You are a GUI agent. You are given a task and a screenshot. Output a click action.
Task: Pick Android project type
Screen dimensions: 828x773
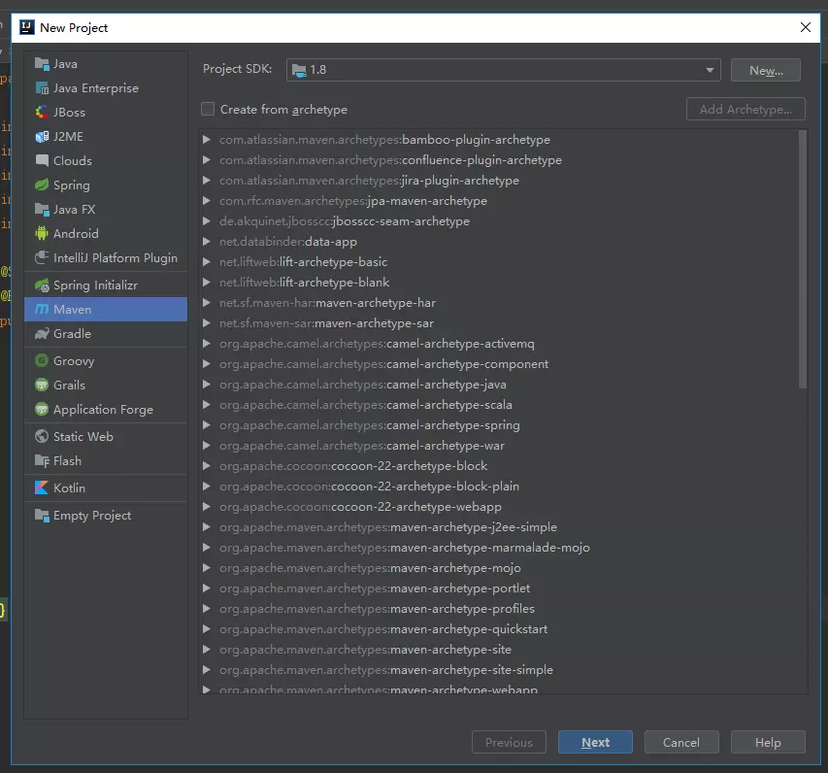tap(106, 233)
